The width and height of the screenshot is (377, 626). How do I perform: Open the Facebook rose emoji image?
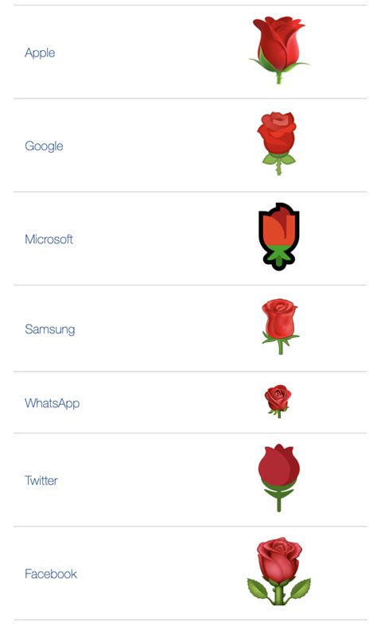(x=278, y=571)
